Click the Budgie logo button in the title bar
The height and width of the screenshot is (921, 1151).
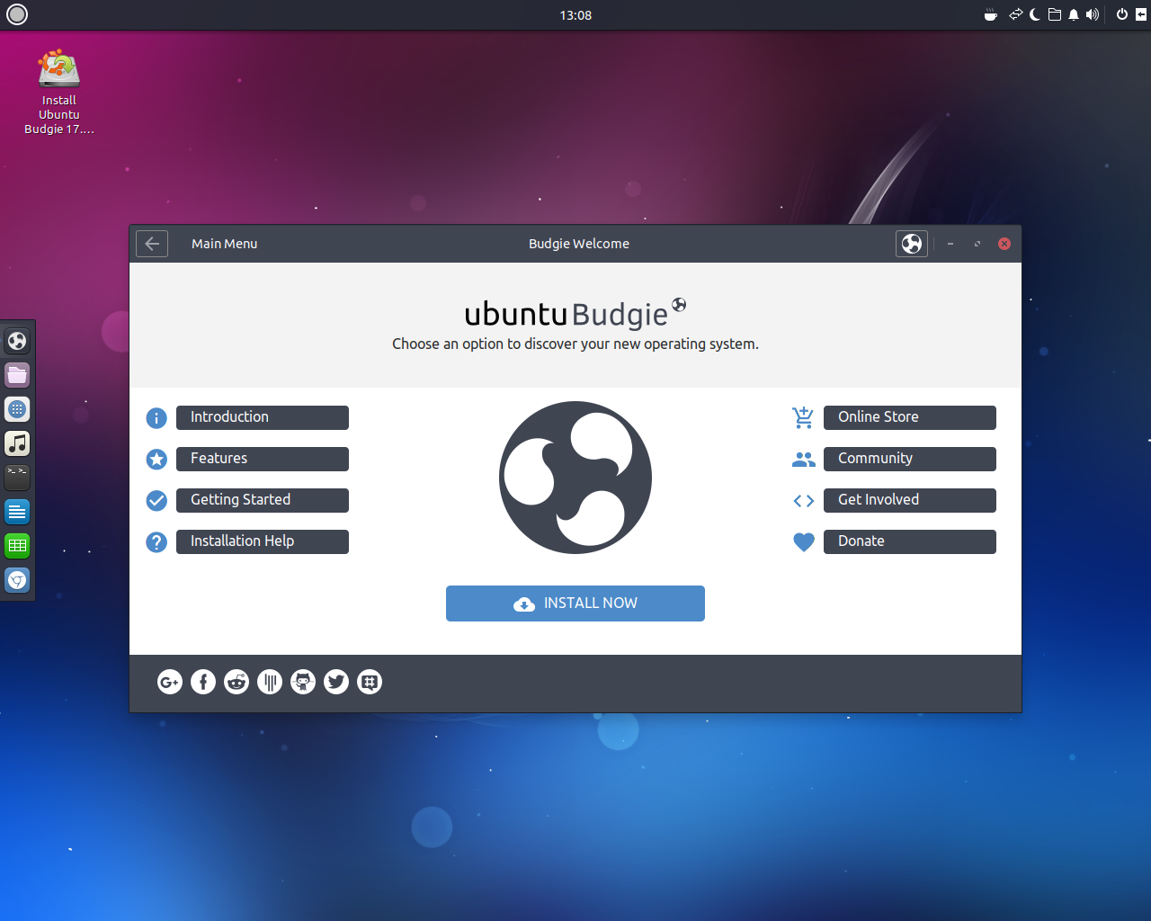[912, 244]
